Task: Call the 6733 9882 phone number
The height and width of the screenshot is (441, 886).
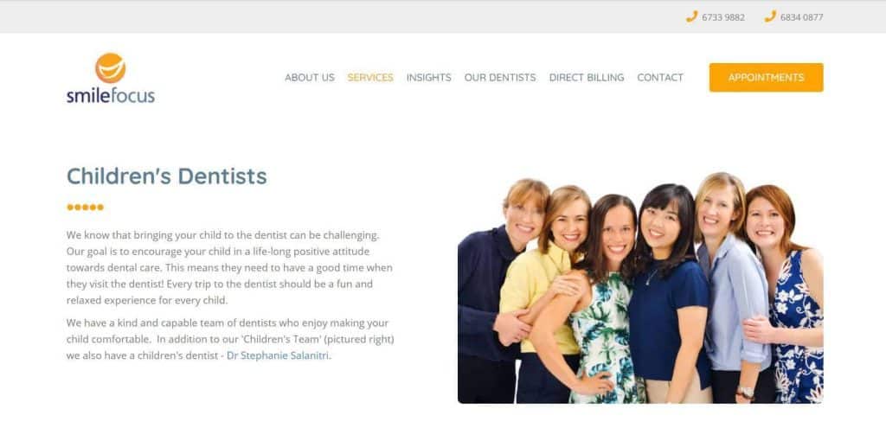Action: click(x=723, y=17)
